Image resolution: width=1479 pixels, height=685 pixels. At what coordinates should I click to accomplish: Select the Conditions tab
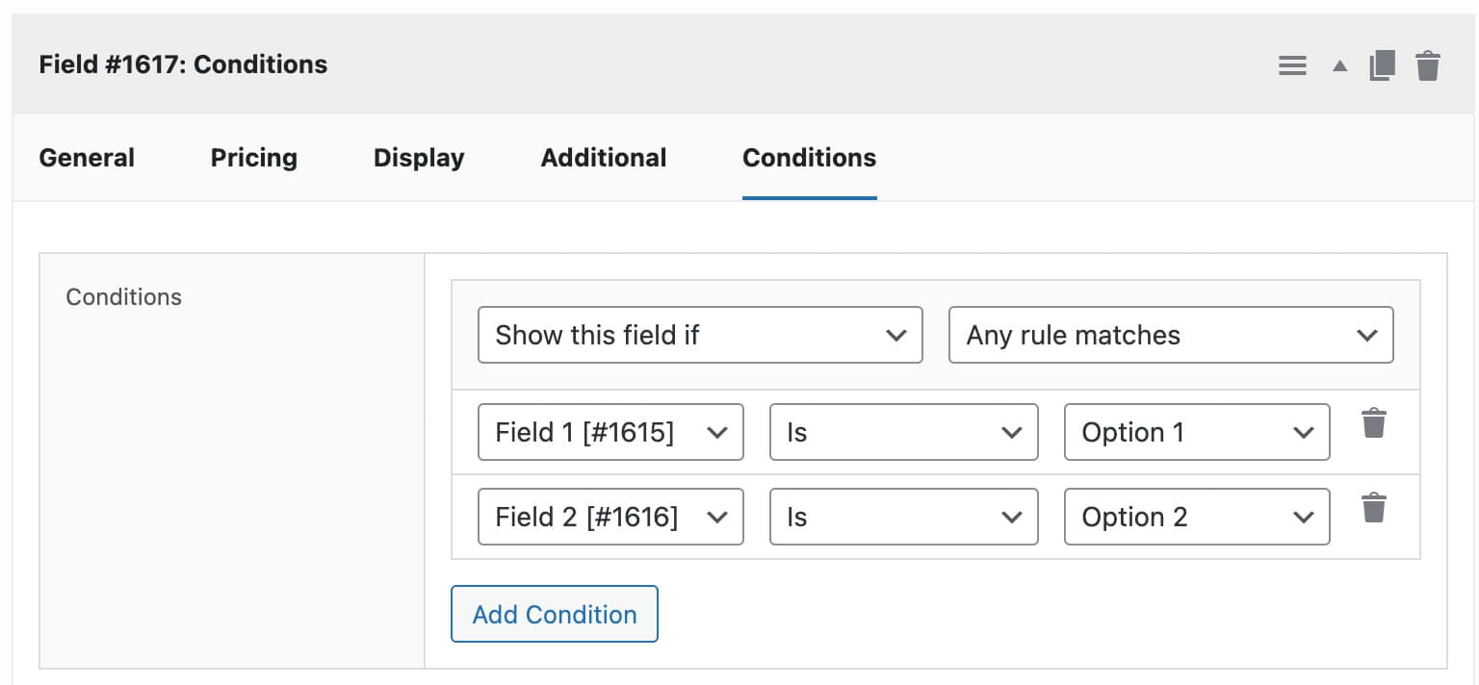tap(809, 157)
